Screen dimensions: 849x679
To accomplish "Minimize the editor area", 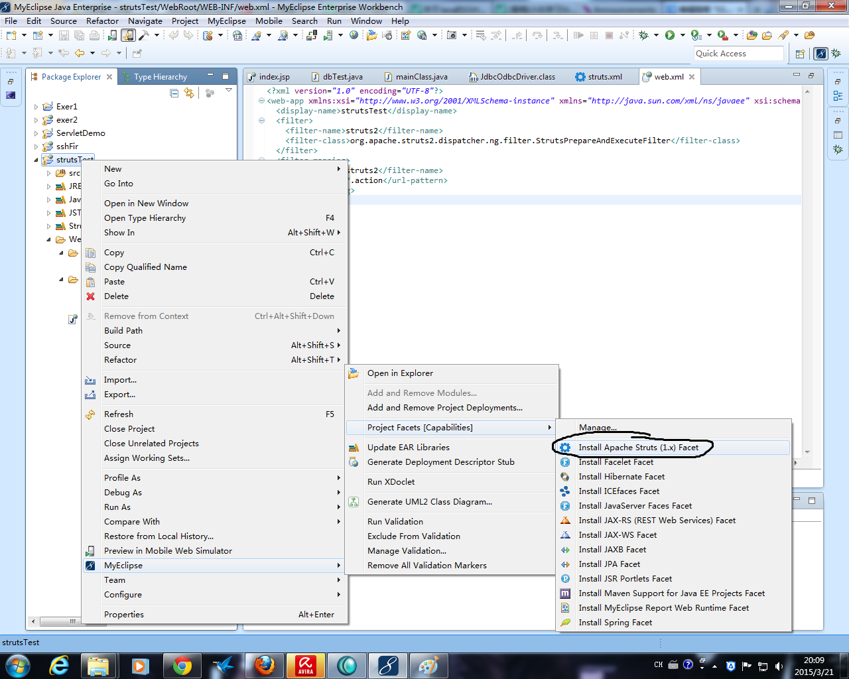I will click(796, 76).
